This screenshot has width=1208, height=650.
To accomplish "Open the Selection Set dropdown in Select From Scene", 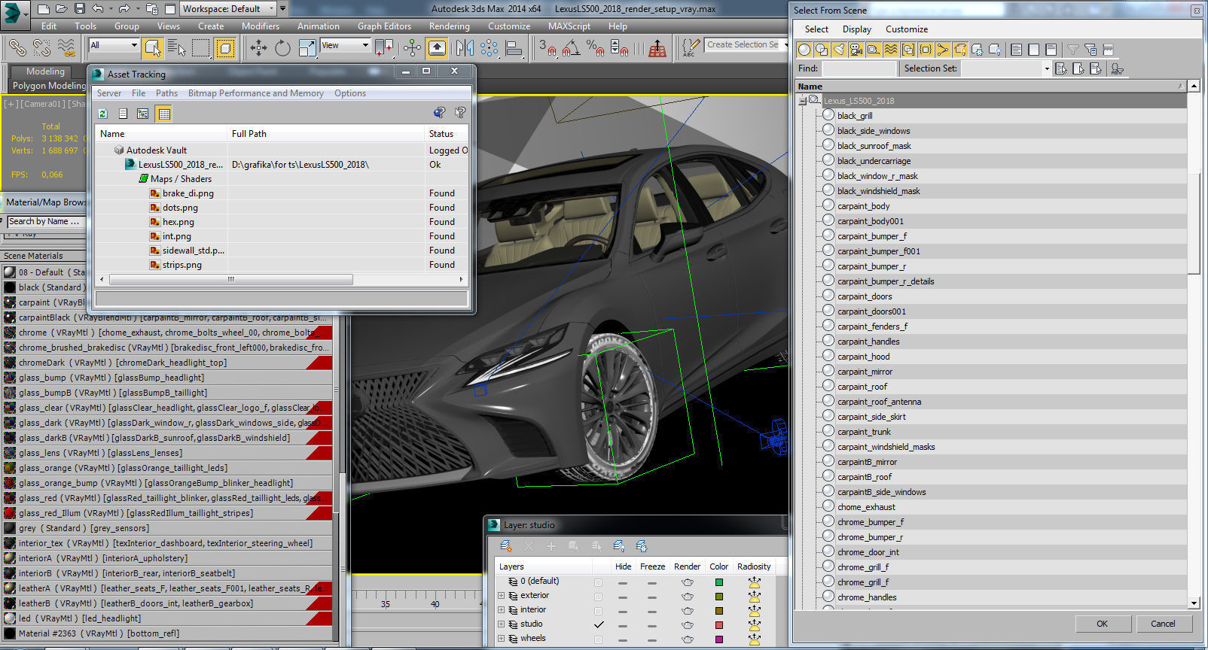I will (x=1046, y=68).
